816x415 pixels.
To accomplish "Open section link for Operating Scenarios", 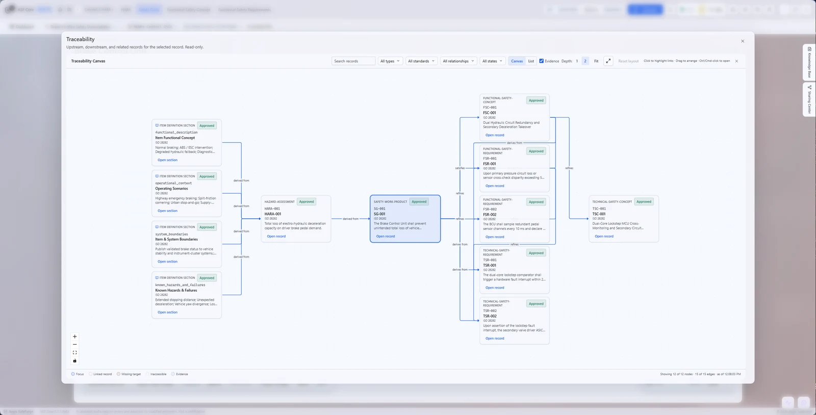I will [x=167, y=211].
